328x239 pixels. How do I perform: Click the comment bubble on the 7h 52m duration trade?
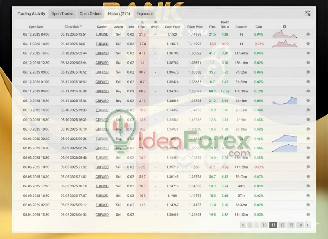click(308, 72)
